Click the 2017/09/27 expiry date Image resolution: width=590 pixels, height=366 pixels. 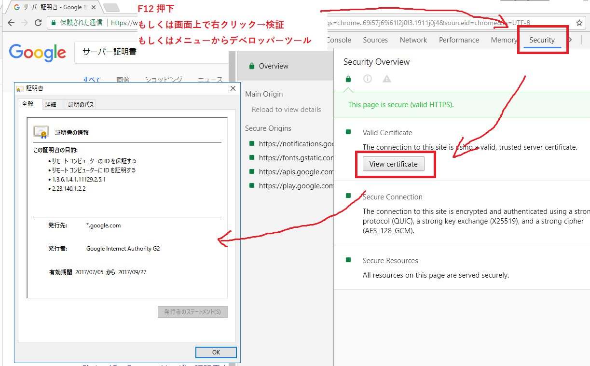132,272
